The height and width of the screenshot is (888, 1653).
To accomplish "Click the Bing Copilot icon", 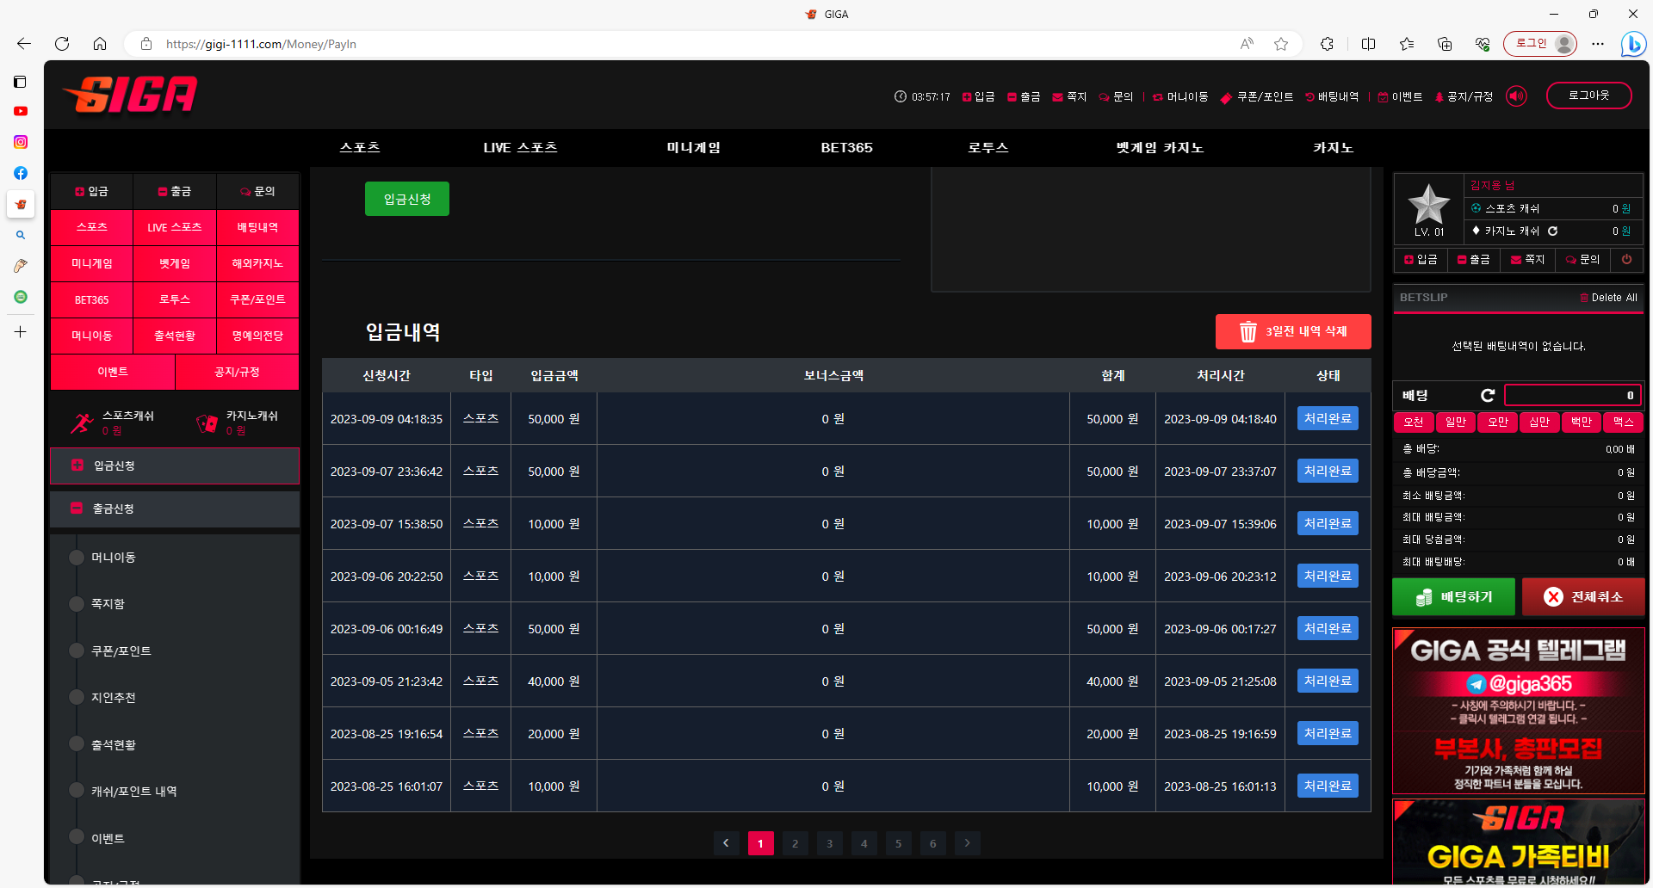I will point(1632,44).
